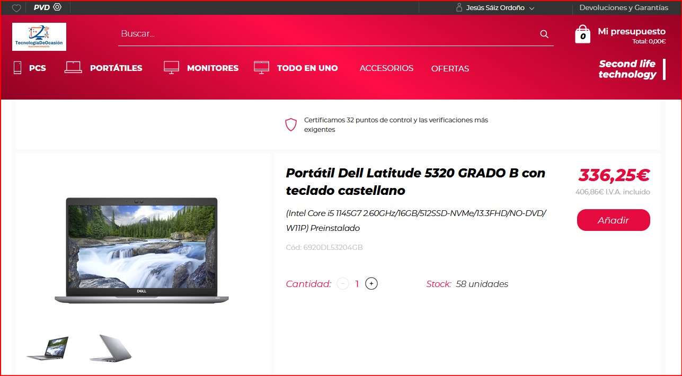Decrease quantity with the minus button

[x=343, y=284]
